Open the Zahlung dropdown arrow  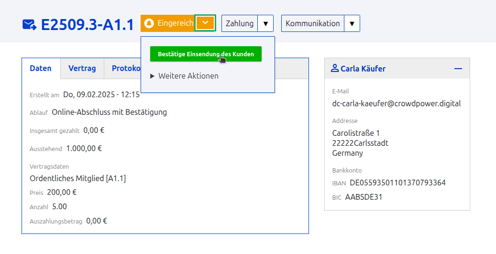pos(265,23)
